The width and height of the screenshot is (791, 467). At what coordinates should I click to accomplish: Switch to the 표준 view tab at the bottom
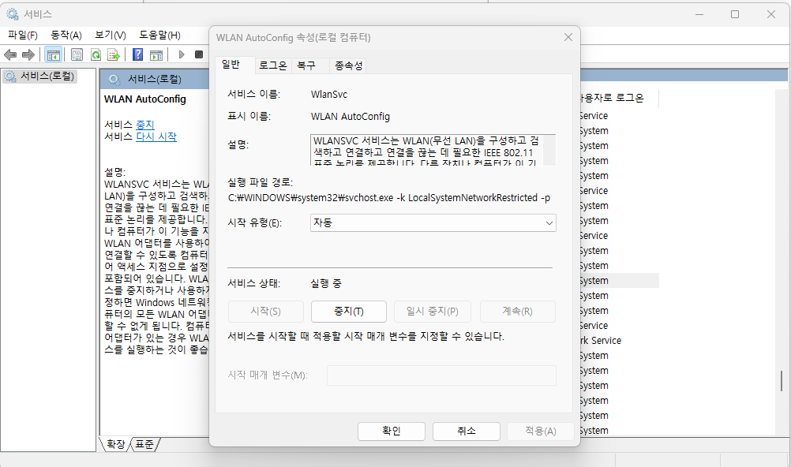144,444
